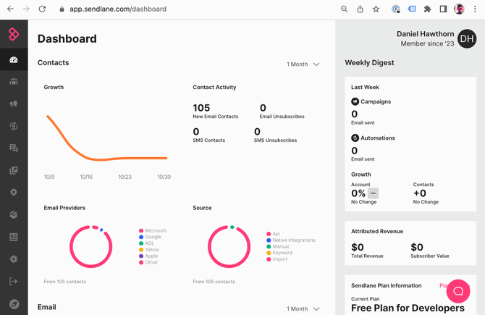The height and width of the screenshot is (315, 485).
Task: Reload the page with refresh button
Action: (43, 9)
